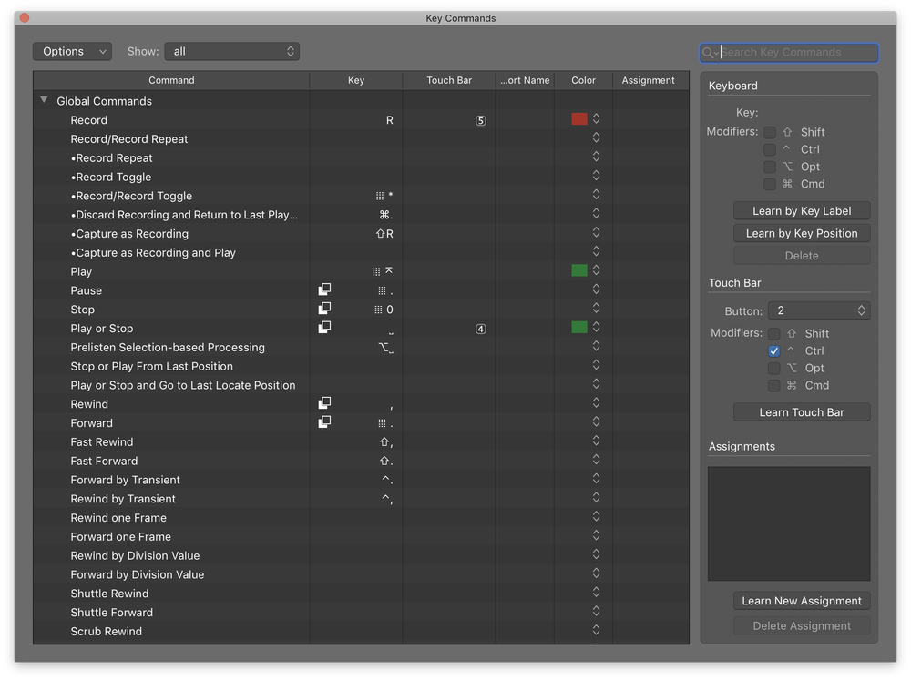Image resolution: width=911 pixels, height=680 pixels.
Task: Click the Assignment column header
Action: click(648, 80)
